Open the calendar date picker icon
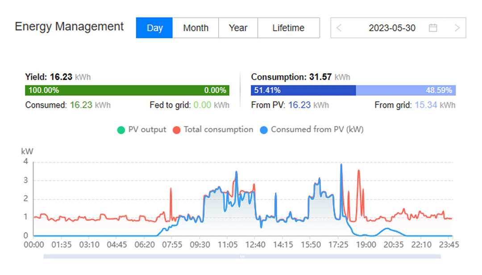This screenshot has width=482, height=275. coord(433,28)
